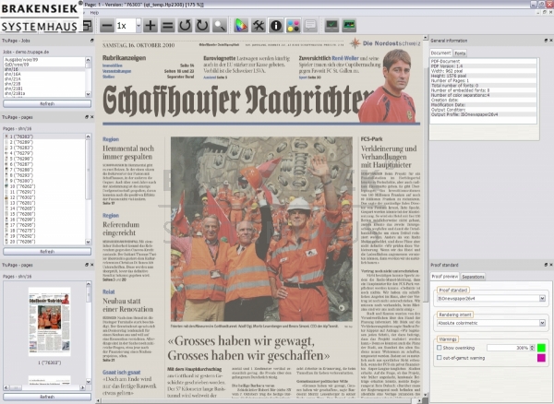Select the Output Profile ISOnewspaper26v4 row
The width and height of the screenshot is (554, 404).
click(x=483, y=114)
